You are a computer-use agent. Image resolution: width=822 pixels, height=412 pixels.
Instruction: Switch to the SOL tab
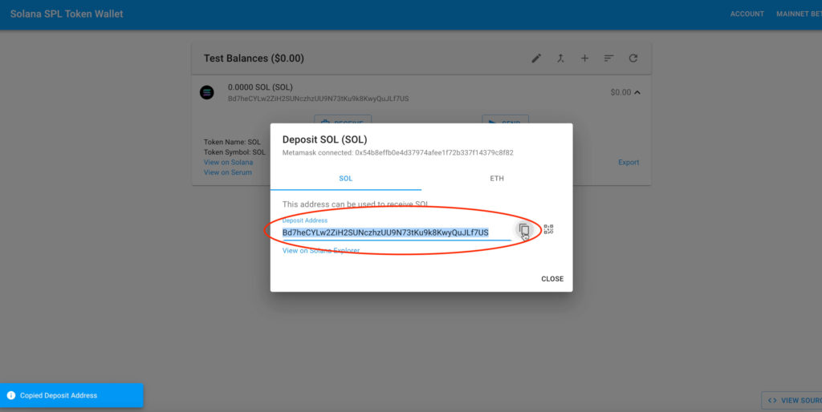(x=345, y=179)
